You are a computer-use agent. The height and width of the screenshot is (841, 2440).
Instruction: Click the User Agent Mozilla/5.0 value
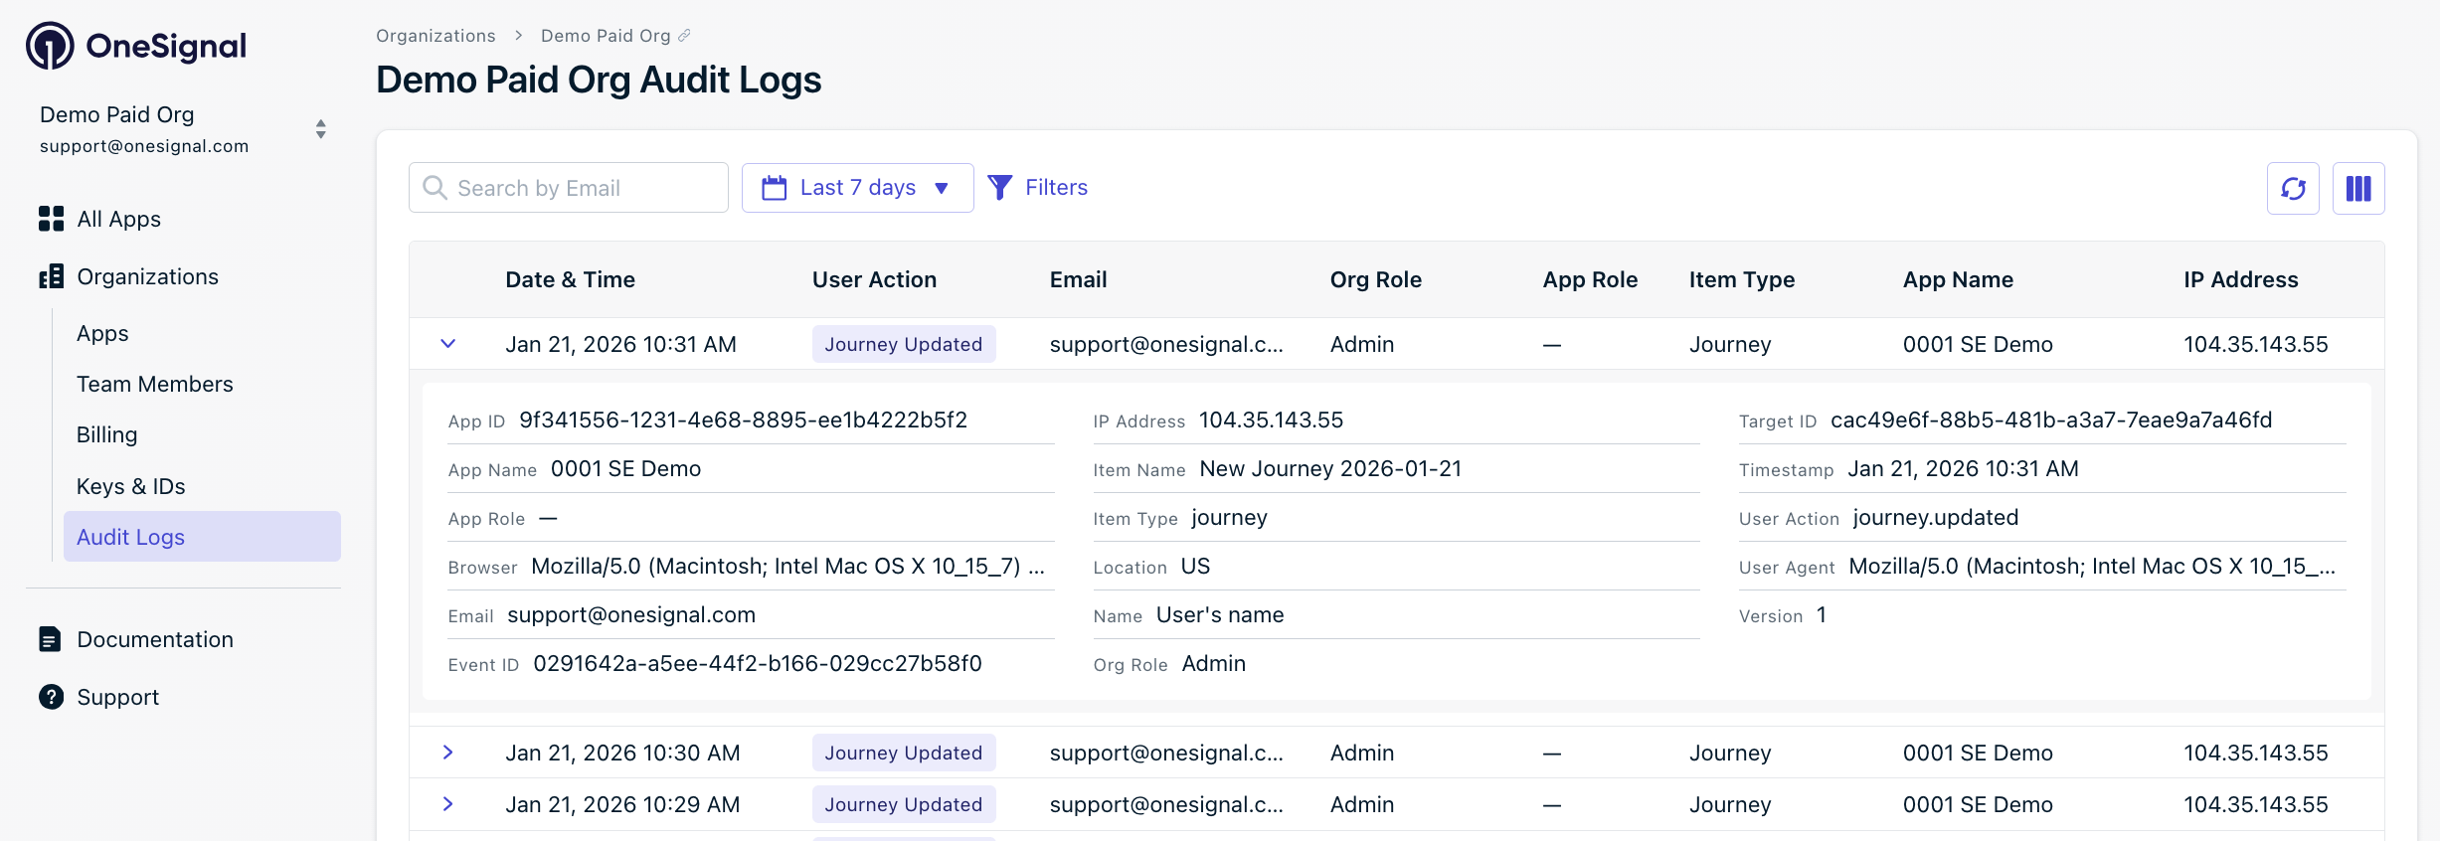coord(2092,567)
